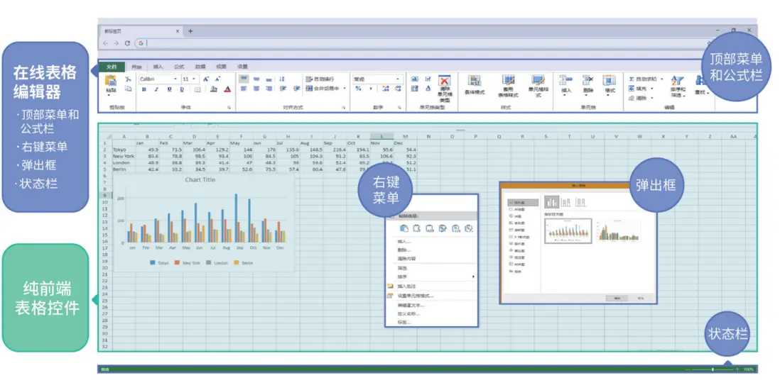
Task: Click the Decrease decimal icon
Action: [398, 89]
